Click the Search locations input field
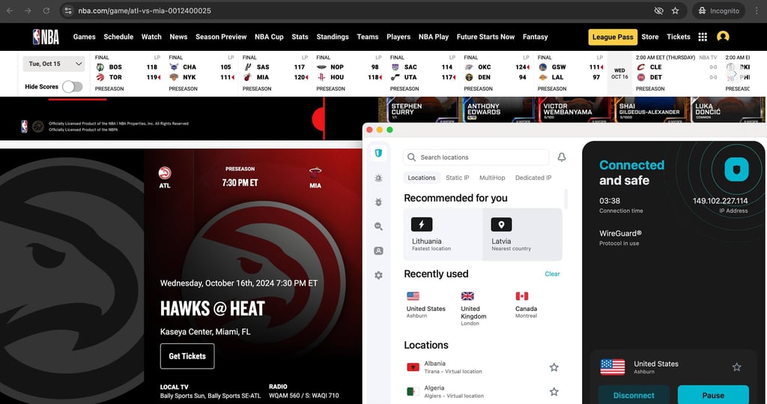The height and width of the screenshot is (404, 767). coord(476,157)
